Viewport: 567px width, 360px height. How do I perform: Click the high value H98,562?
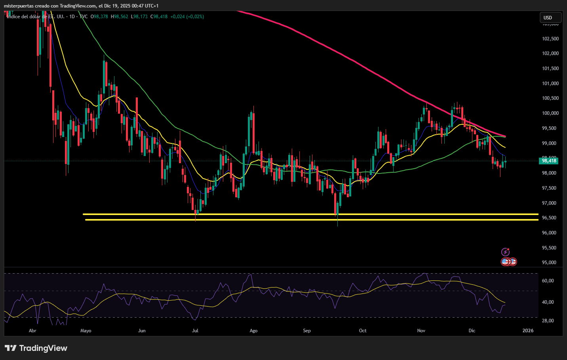pyautogui.click(x=120, y=17)
